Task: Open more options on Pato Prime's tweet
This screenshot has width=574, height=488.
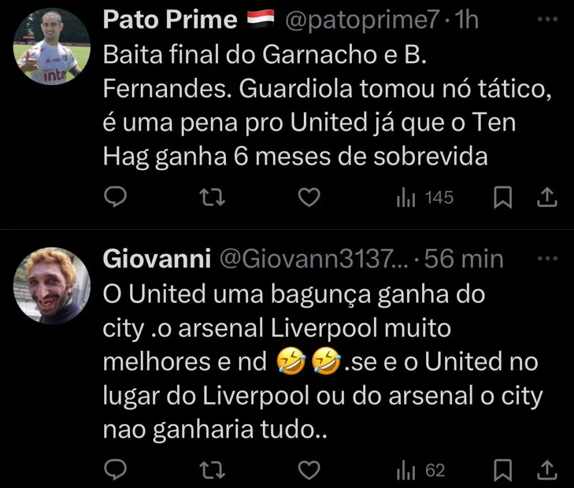Action: pos(547,20)
